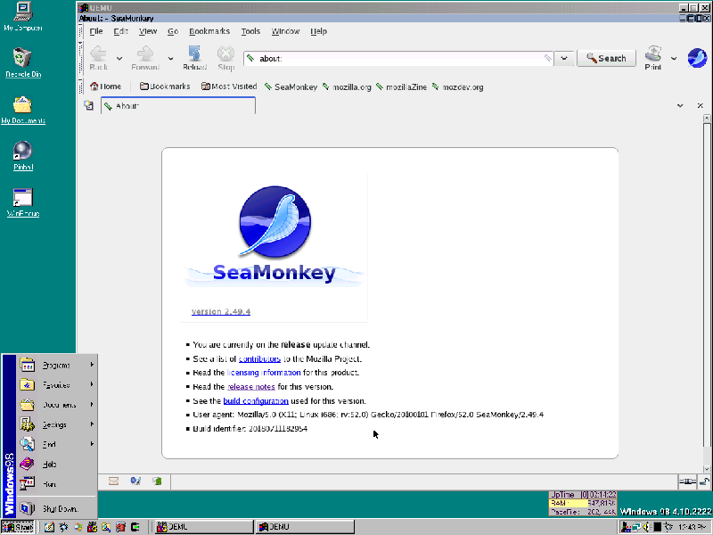Open the mozdev.org bookmark
The width and height of the screenshot is (713, 535).
click(x=457, y=86)
